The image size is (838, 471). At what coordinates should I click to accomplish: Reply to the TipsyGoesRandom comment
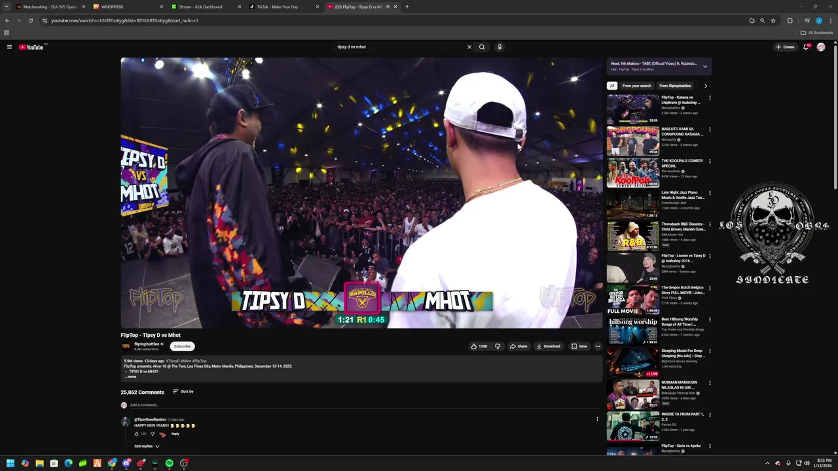coord(175,434)
